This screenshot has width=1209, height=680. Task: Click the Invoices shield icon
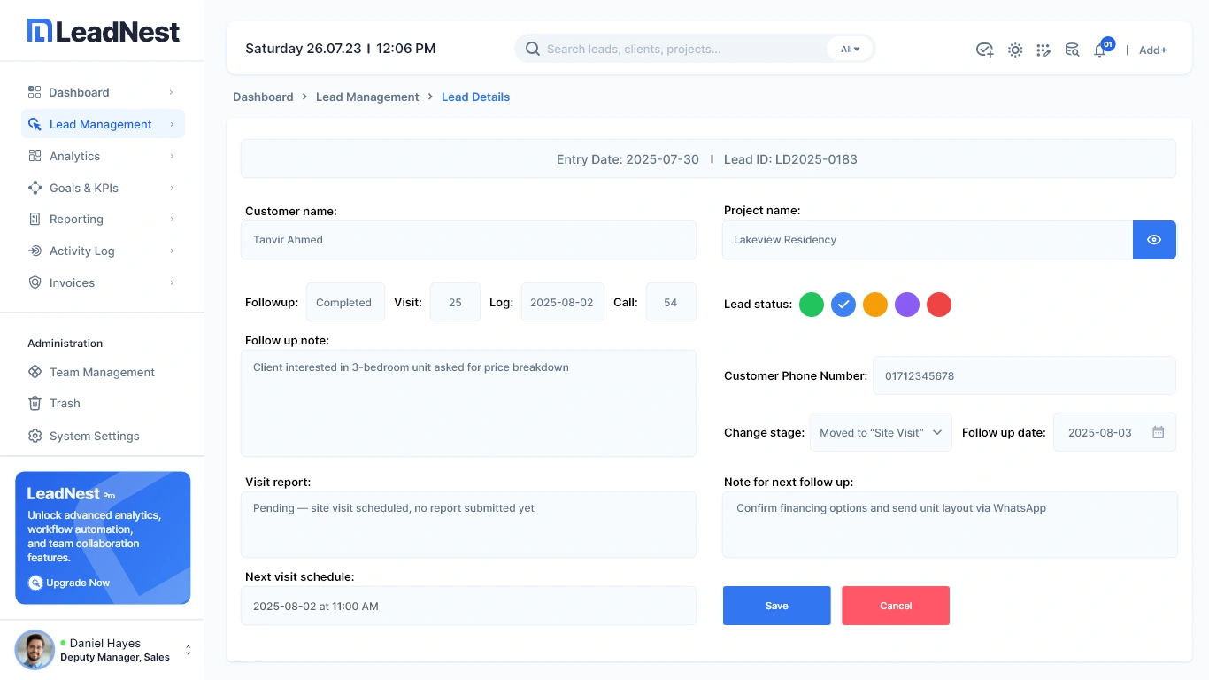(x=35, y=282)
